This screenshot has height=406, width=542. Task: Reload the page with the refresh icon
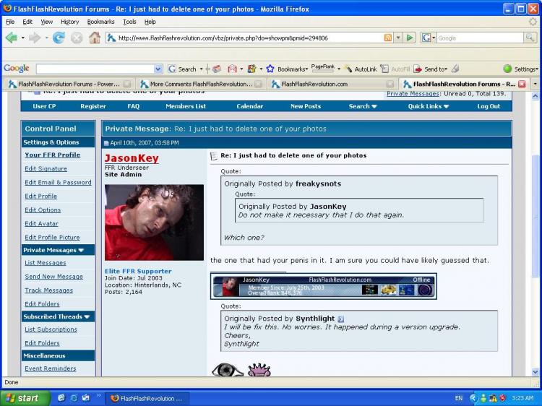(x=59, y=38)
